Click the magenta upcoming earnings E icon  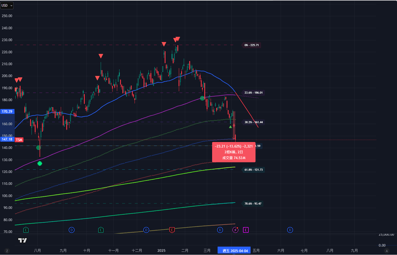click(246, 230)
